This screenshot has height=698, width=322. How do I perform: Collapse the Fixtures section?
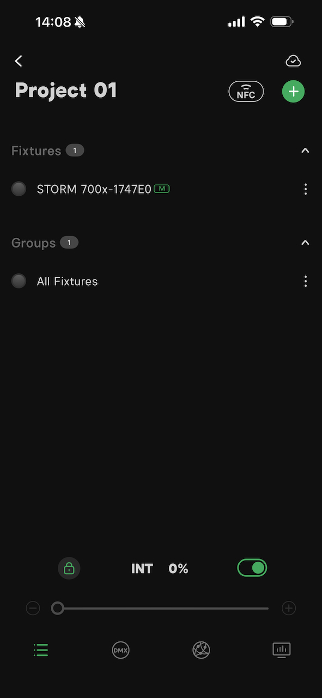click(x=305, y=150)
